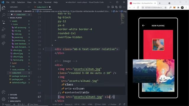Expand the css folder
Viewport: 189px width, 106px height.
pos(13,66)
